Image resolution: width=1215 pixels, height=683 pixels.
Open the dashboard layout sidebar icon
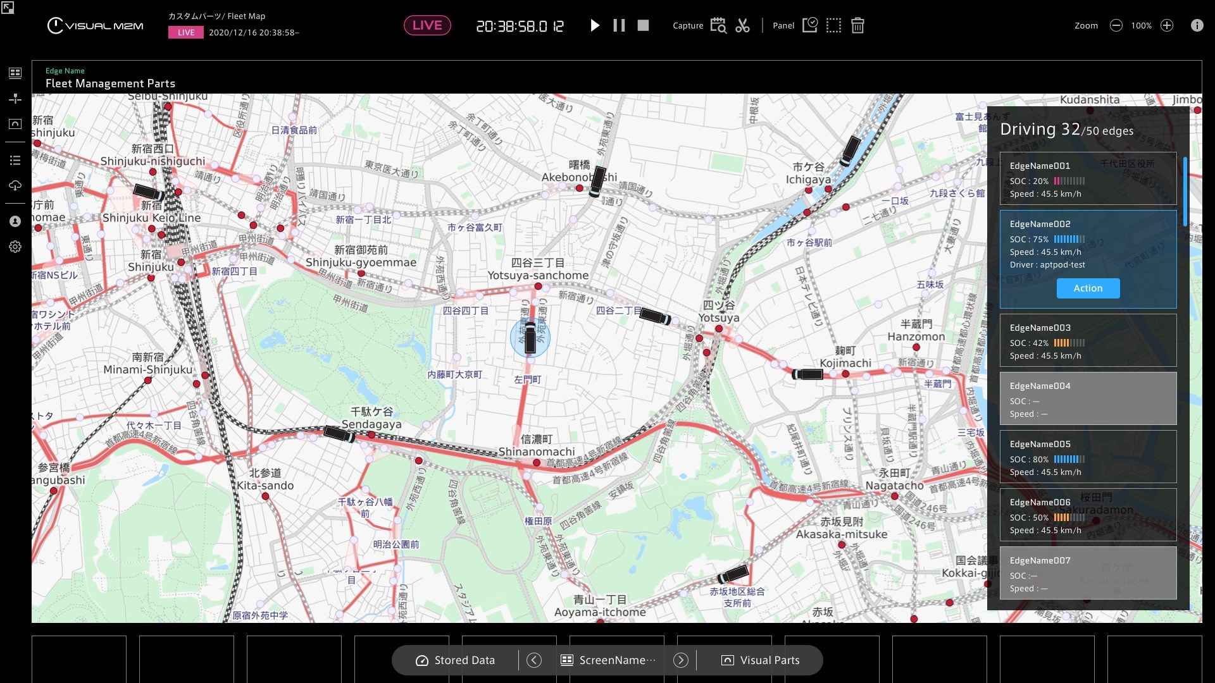15,73
